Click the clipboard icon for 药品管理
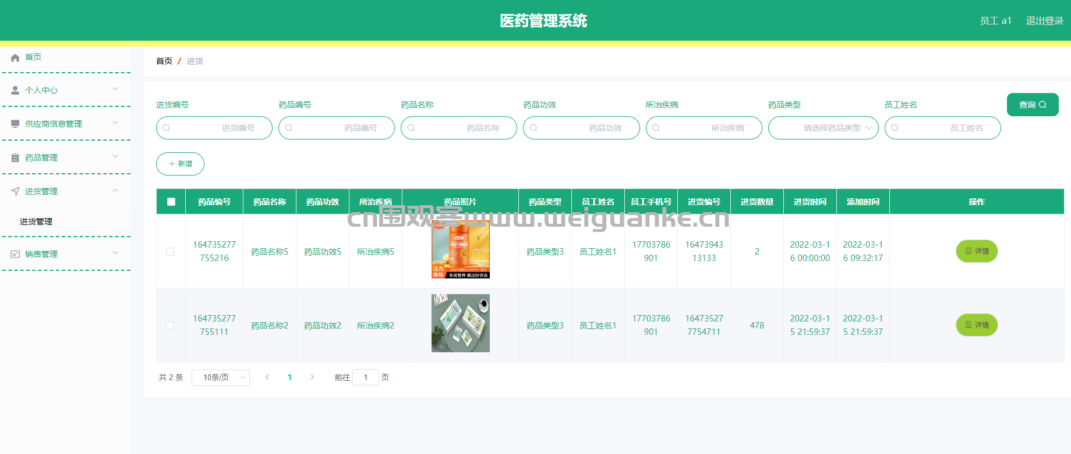The image size is (1071, 454). point(15,158)
